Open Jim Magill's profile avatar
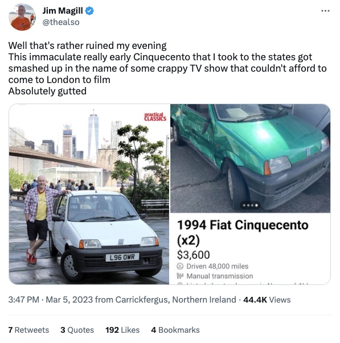The height and width of the screenshot is (343, 340). point(22,17)
